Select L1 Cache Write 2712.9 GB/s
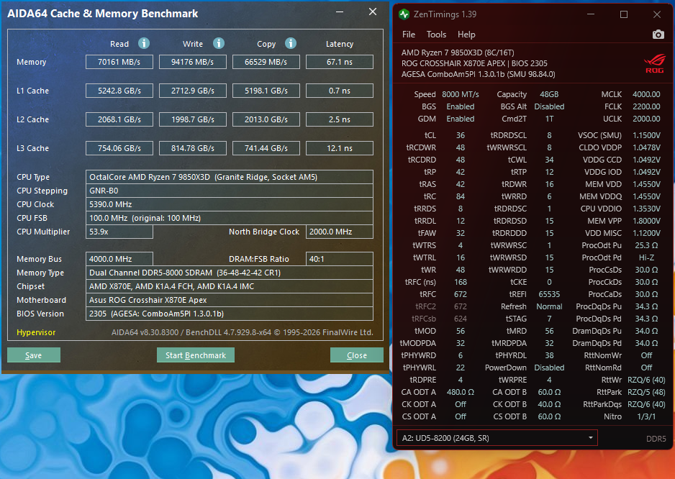The width and height of the screenshot is (675, 479). point(192,91)
